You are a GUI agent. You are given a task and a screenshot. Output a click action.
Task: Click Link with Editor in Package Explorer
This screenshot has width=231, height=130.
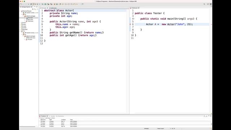click(x=35, y=9)
